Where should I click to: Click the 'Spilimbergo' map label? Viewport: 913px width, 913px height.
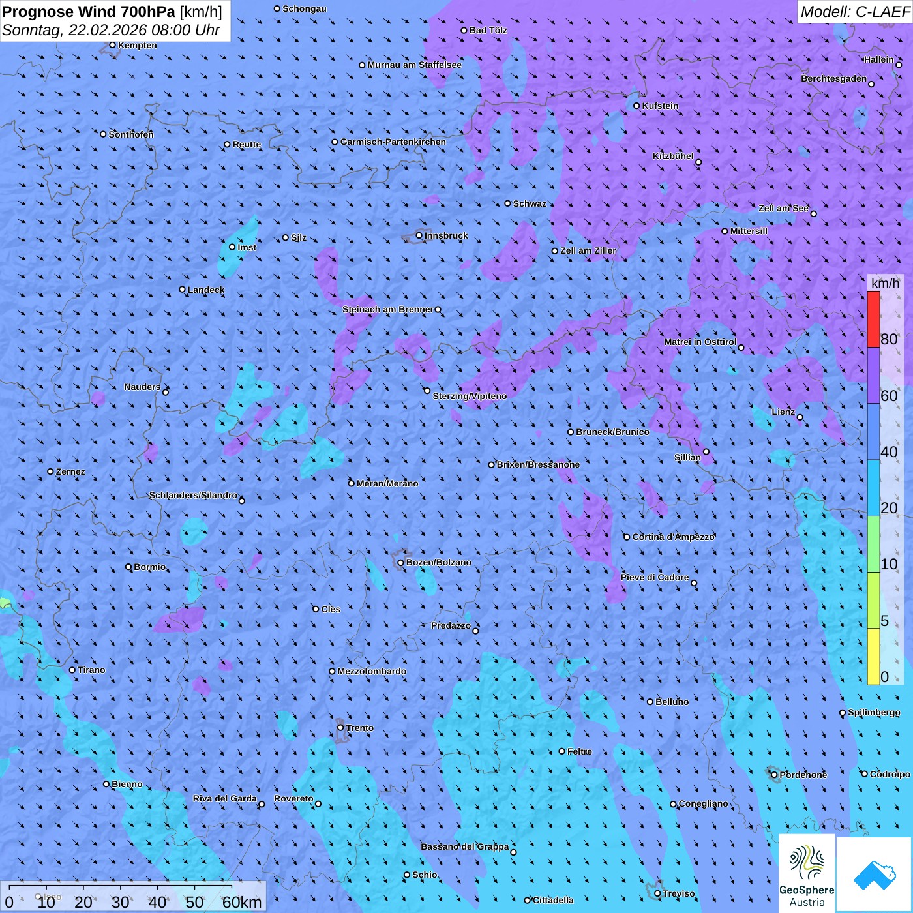pyautogui.click(x=874, y=712)
